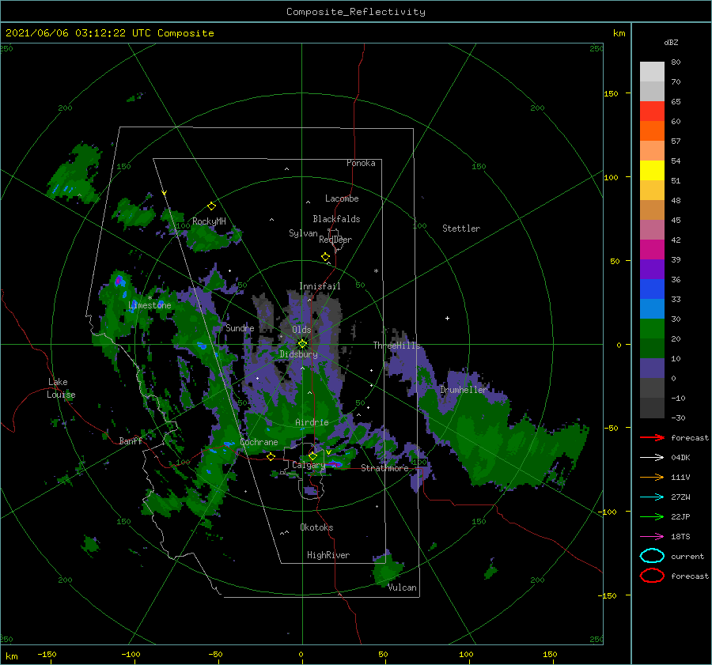Select the yellow diamond marker below RedDeer

point(325,257)
